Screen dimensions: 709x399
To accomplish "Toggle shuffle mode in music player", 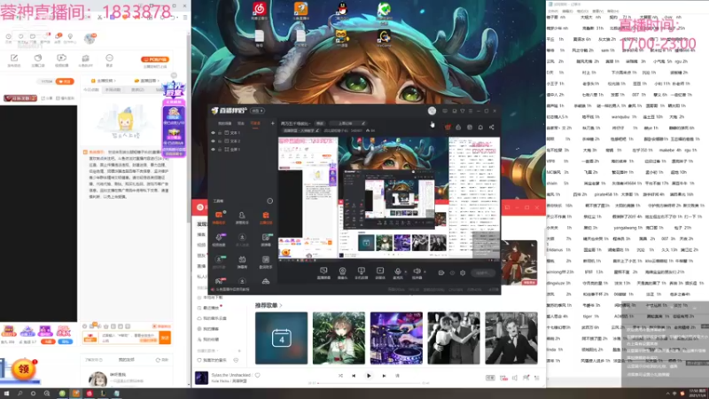I will (340, 375).
